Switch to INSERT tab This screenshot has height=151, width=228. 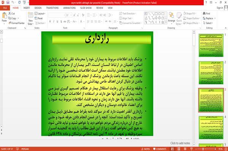[x=27, y=8]
